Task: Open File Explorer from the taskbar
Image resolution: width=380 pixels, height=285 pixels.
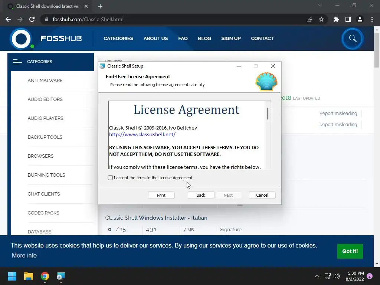Action: pyautogui.click(x=28, y=276)
